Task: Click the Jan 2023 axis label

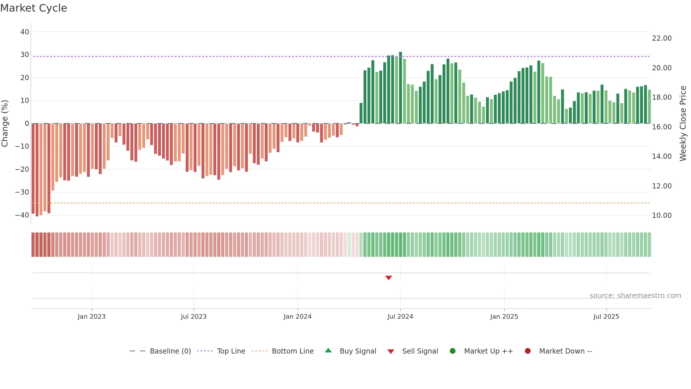Action: click(x=92, y=316)
